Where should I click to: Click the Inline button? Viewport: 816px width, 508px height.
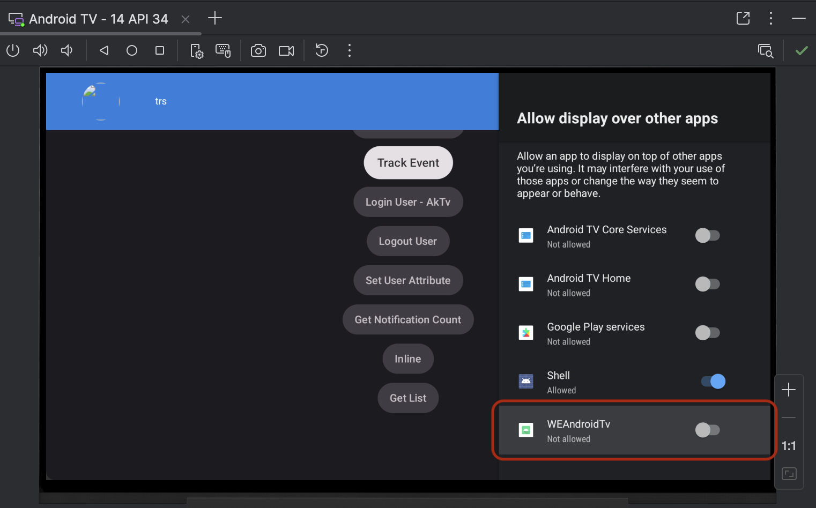pyautogui.click(x=408, y=358)
